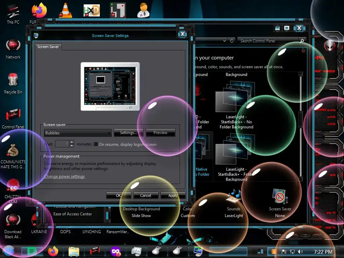Launch the Firefox desktop shortcut
The height and width of the screenshot is (258, 344).
(x=39, y=10)
